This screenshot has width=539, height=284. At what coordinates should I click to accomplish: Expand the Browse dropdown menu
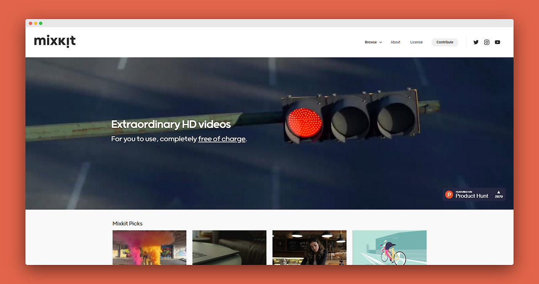tap(373, 42)
